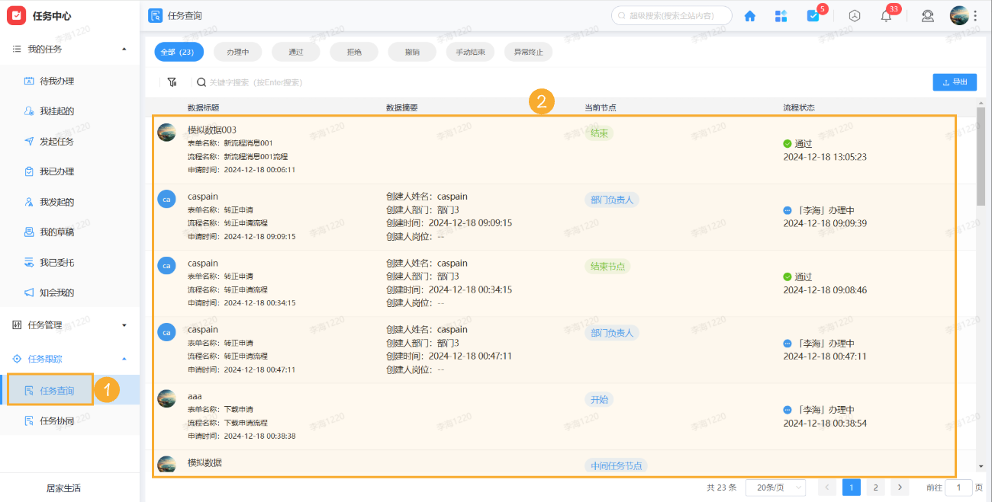Open the apps grid icon in the header
Image resolution: width=992 pixels, height=502 pixels.
[781, 15]
